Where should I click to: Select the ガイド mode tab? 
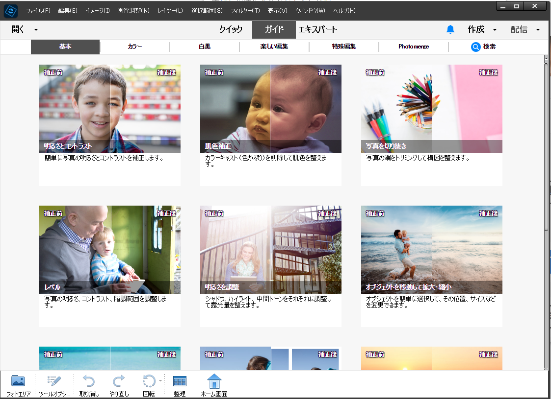[x=274, y=30]
